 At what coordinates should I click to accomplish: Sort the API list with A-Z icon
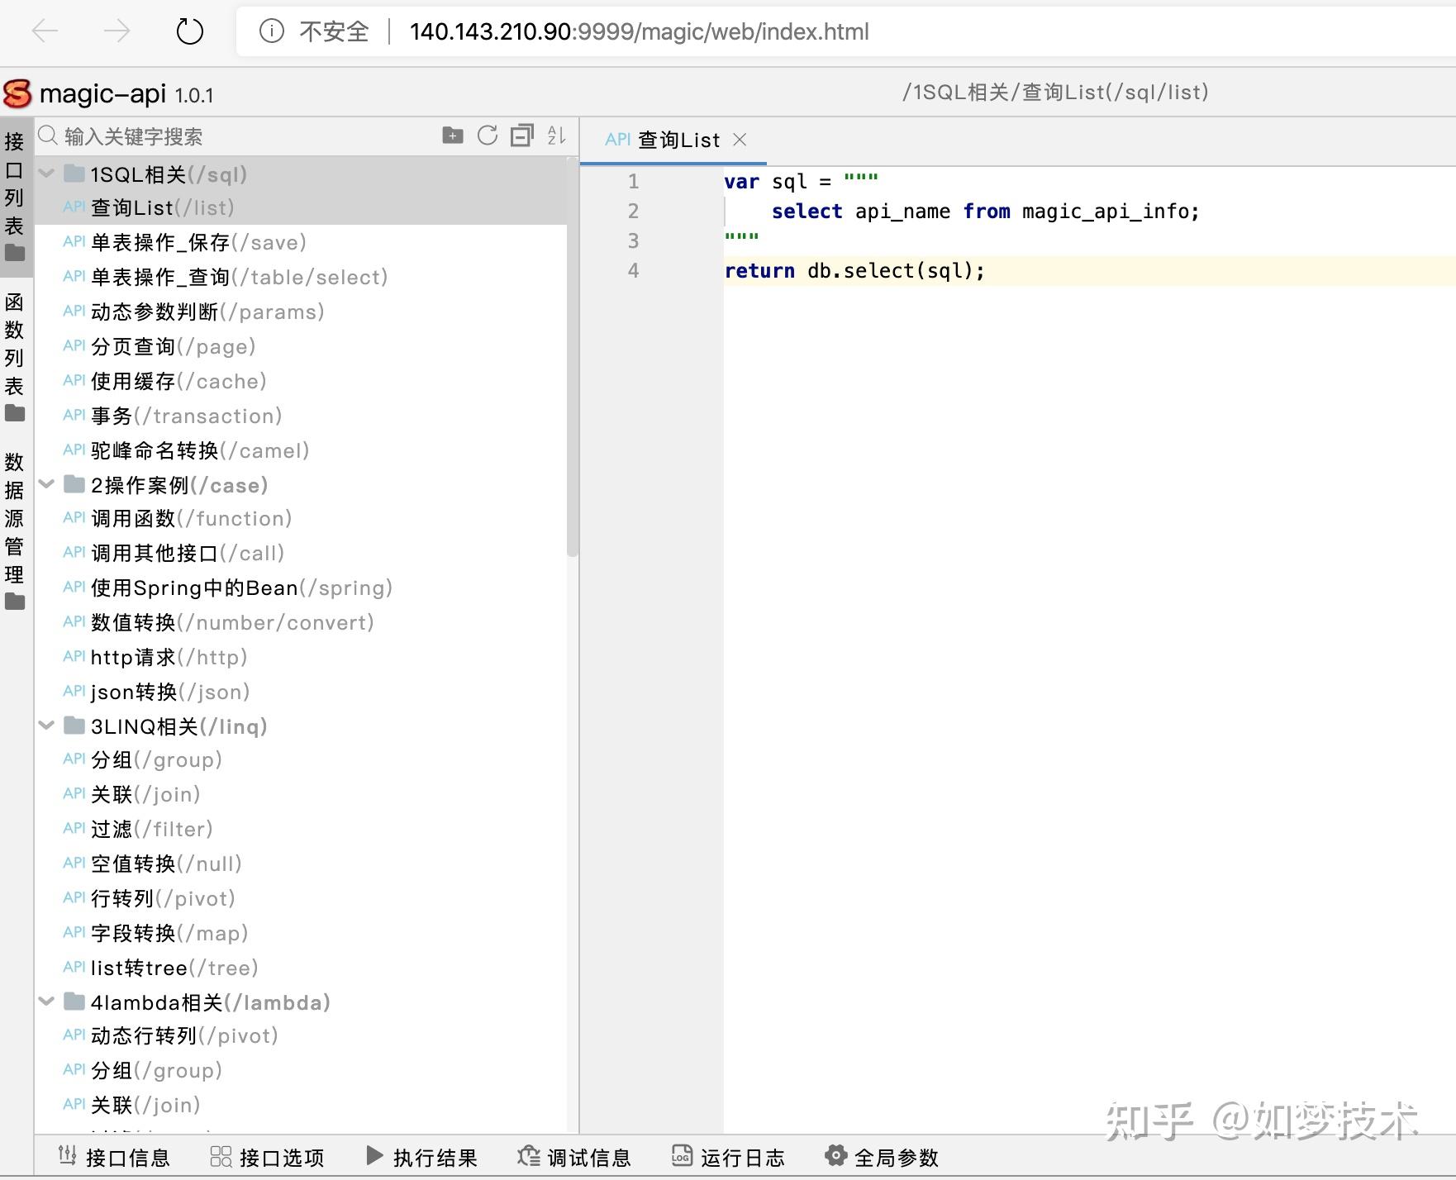click(557, 136)
